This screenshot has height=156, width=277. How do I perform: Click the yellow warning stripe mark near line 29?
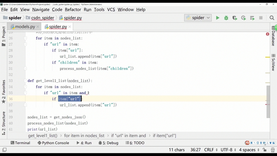pyautogui.click(x=268, y=57)
